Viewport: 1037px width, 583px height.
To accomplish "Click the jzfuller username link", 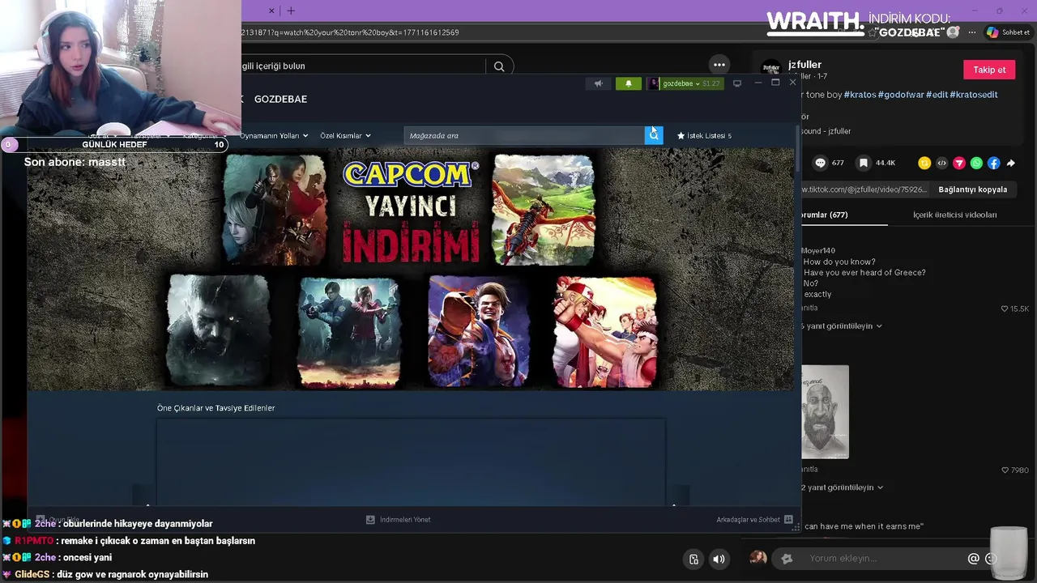I will click(804, 65).
